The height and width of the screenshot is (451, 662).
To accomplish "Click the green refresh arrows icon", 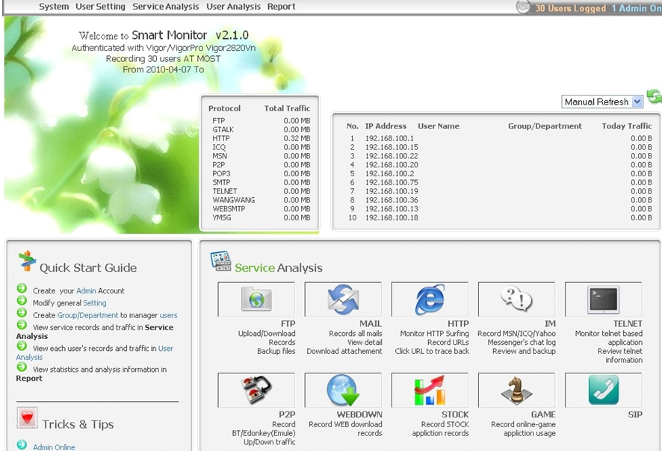I will tap(654, 96).
